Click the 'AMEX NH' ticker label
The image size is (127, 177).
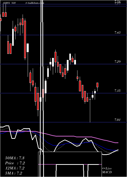coord(9,3)
